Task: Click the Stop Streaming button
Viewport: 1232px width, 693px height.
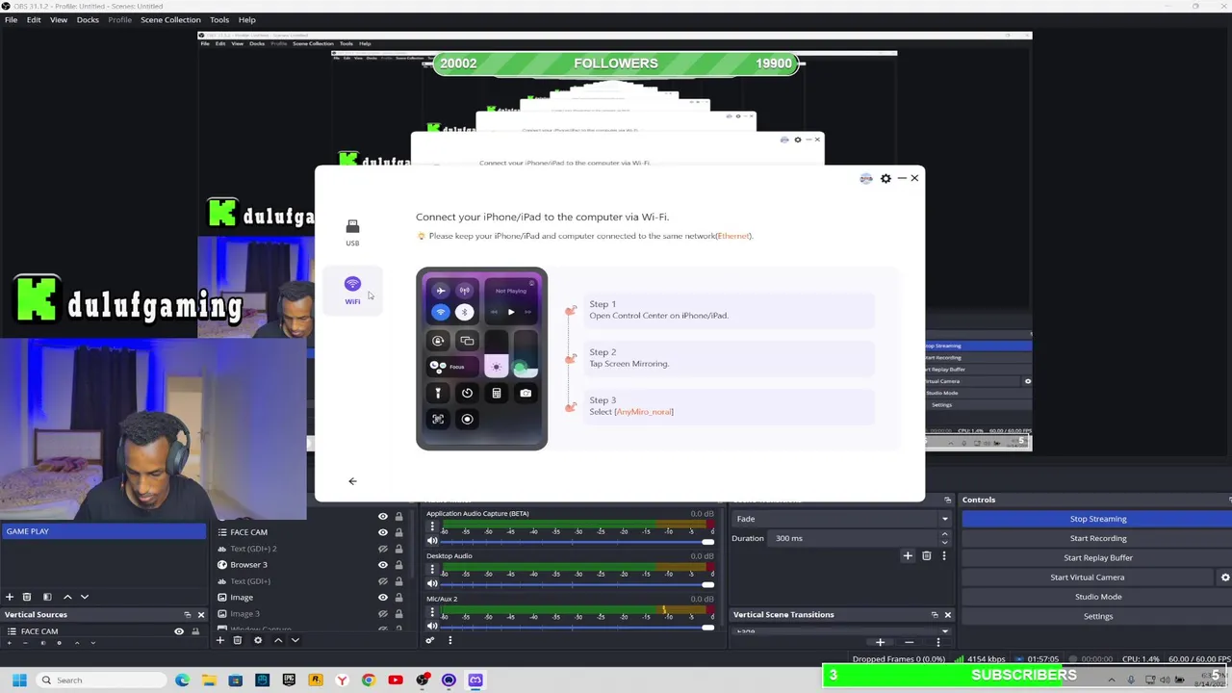Action: coord(1097,519)
